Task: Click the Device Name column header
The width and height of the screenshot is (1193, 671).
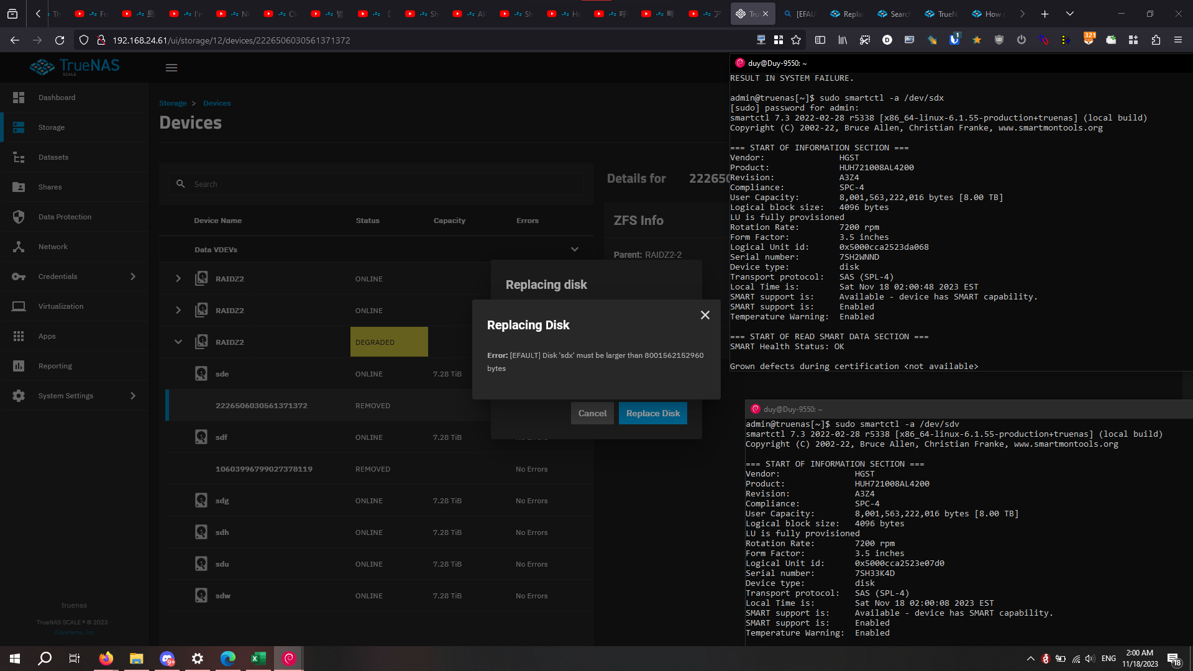Action: click(x=217, y=221)
